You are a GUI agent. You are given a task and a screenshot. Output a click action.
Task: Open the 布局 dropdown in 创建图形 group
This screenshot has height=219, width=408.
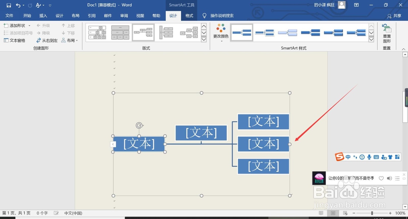coord(69,40)
